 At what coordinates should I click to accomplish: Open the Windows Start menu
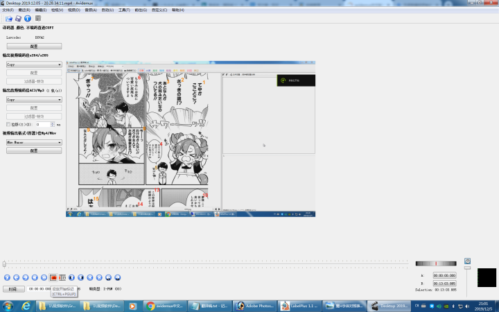[8, 306]
